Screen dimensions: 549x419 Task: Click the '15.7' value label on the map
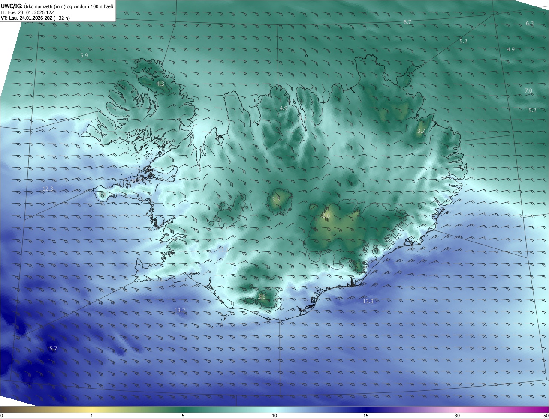[52, 349]
